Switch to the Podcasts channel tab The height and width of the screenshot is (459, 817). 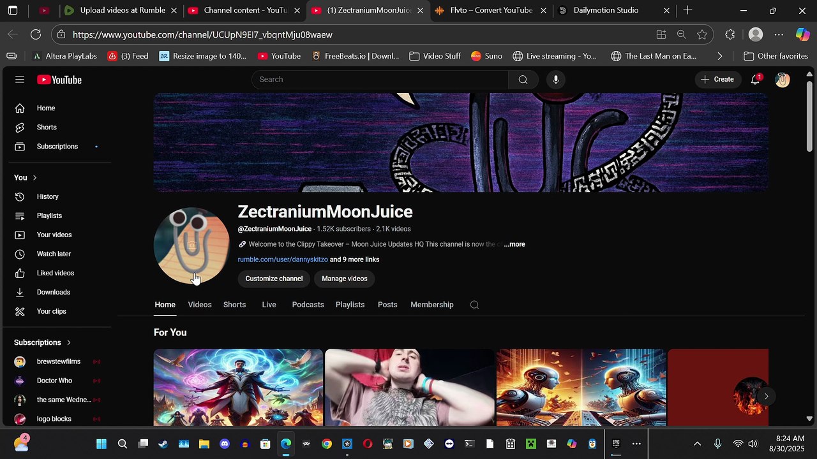308,305
